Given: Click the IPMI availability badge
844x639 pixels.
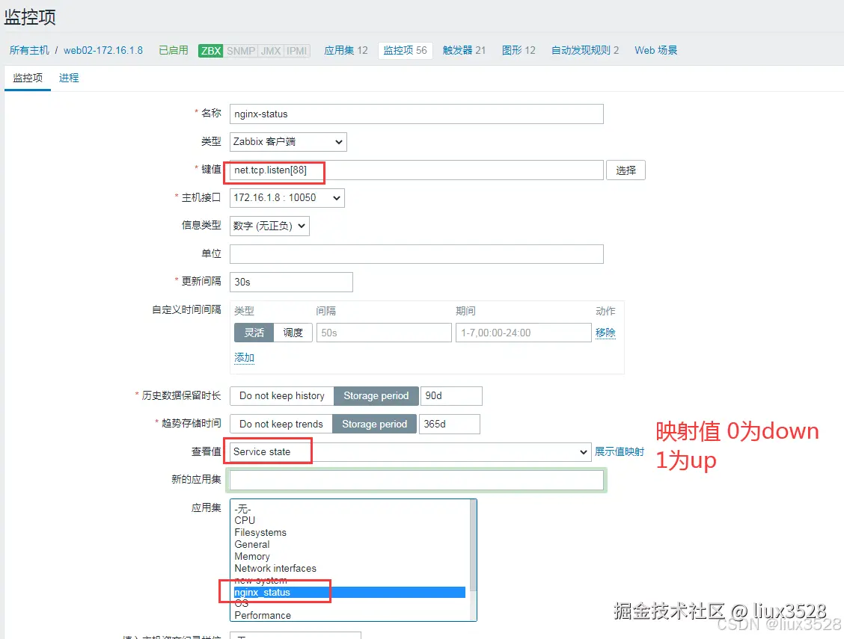Looking at the screenshot, I should click(x=296, y=51).
